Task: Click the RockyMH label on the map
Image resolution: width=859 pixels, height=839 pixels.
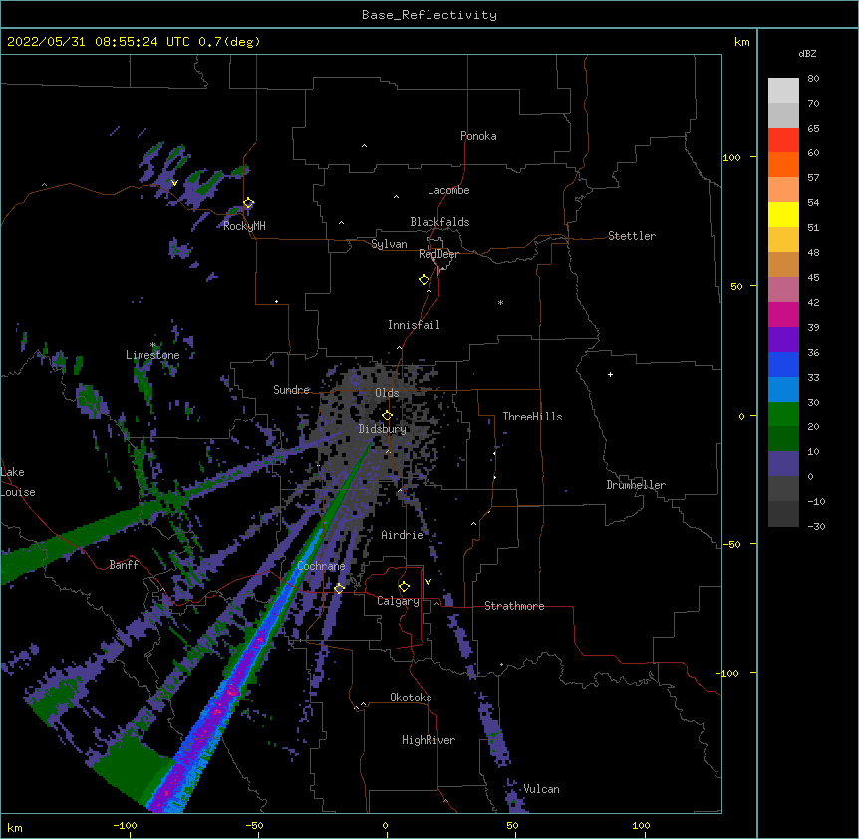Action: [x=244, y=226]
